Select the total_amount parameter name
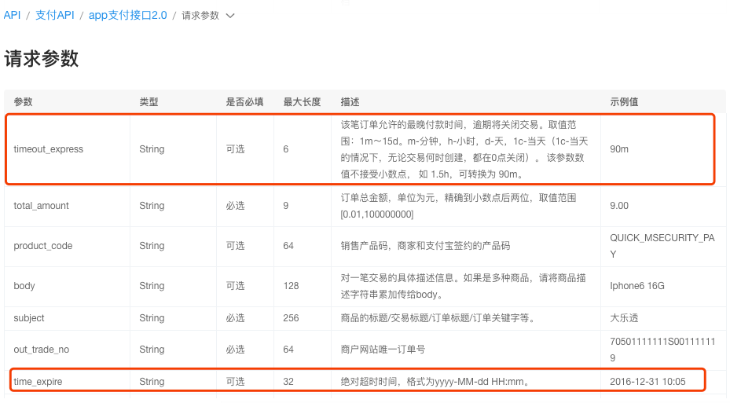This screenshot has width=730, height=403. [41, 206]
